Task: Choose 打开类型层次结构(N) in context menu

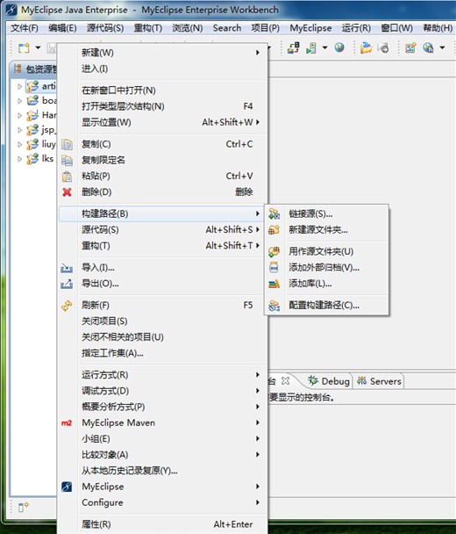Action: [x=163, y=106]
